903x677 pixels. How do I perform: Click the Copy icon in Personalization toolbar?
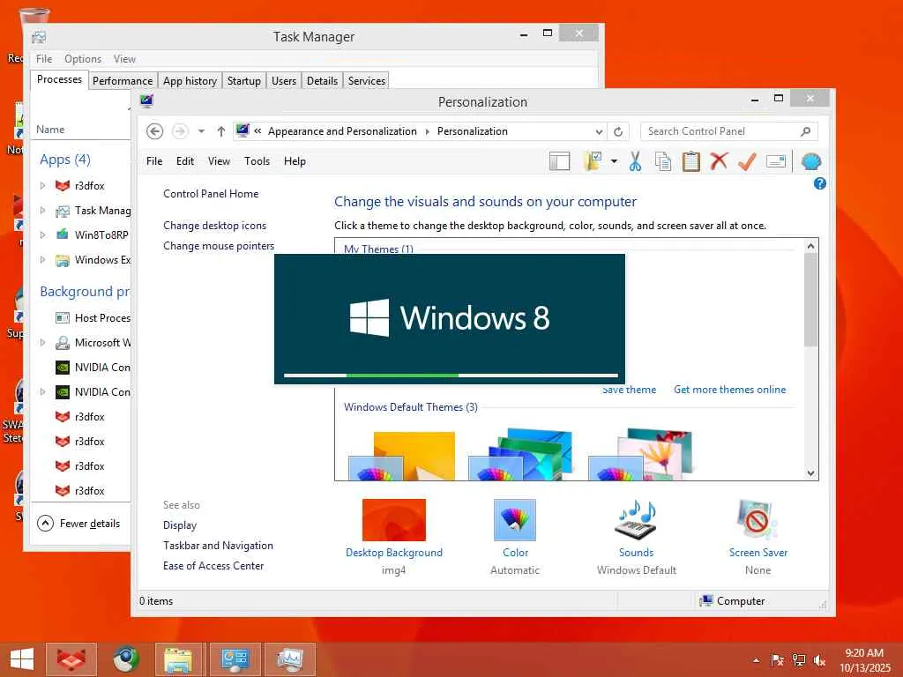[663, 162]
